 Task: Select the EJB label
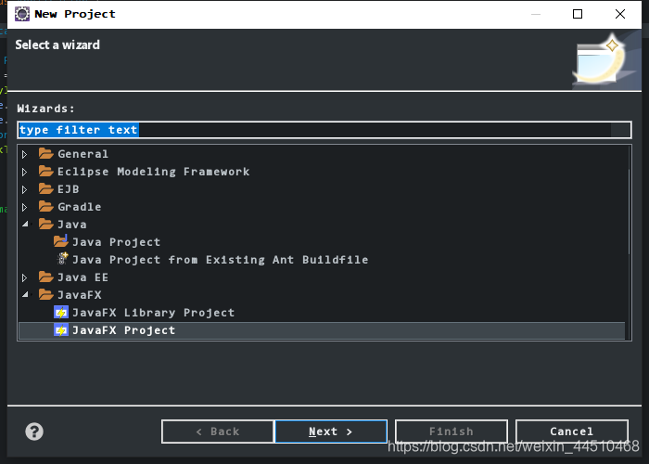click(x=69, y=189)
